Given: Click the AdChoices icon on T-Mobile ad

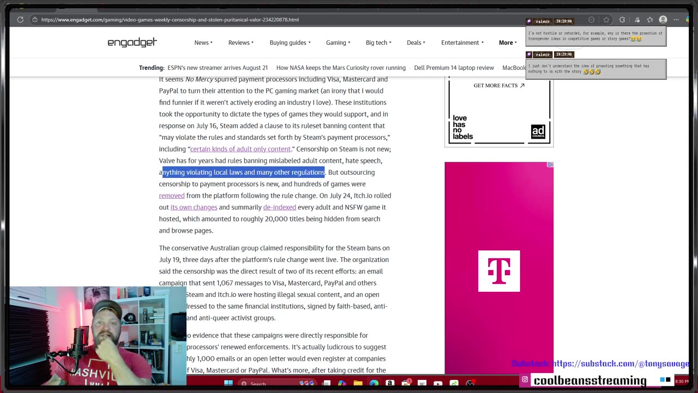Looking at the screenshot, I should (x=550, y=165).
